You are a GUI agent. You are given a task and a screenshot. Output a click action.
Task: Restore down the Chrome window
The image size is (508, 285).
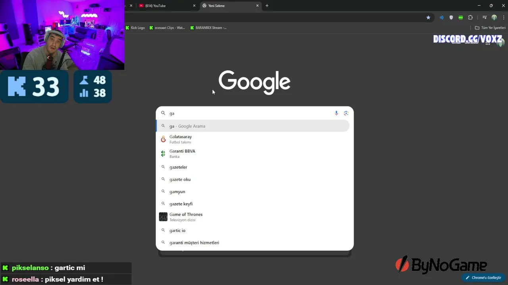tap(491, 6)
